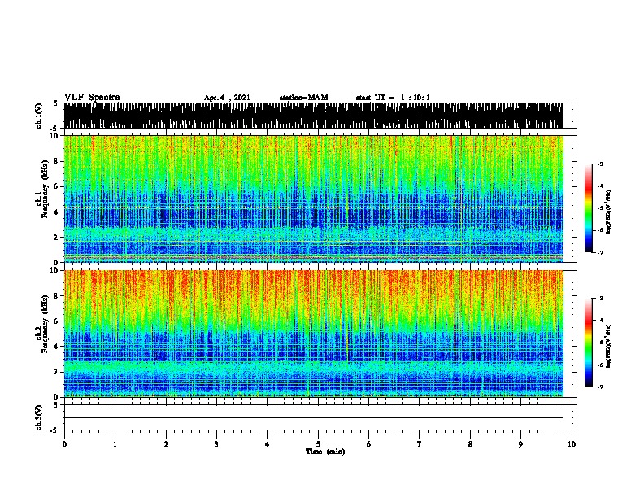This screenshot has height=498, width=644.
Task: Click the "-3" label on ch.1 color scale
Action: (x=600, y=164)
